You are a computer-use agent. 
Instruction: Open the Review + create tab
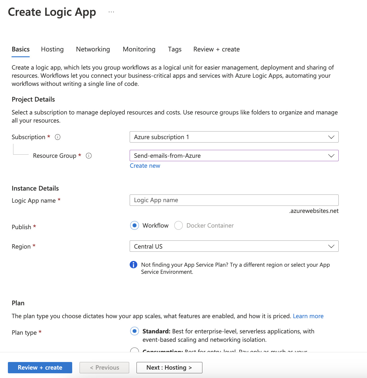217,49
